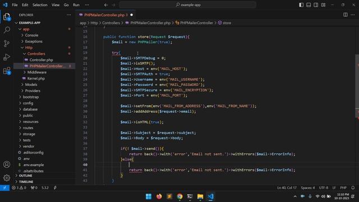
Task: Open the Explorer view in activity bar
Action: 7,17
